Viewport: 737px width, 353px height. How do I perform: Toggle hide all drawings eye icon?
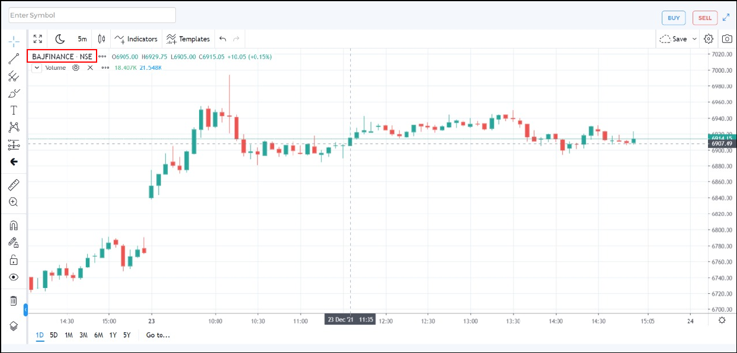click(x=14, y=277)
